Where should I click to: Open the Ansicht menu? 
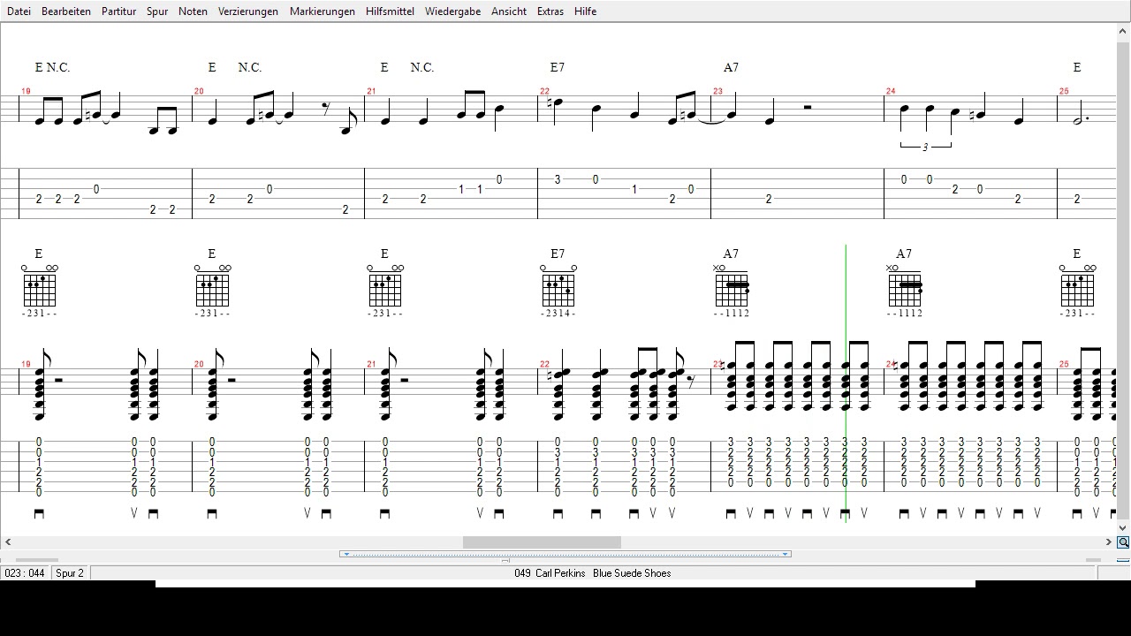click(x=509, y=11)
